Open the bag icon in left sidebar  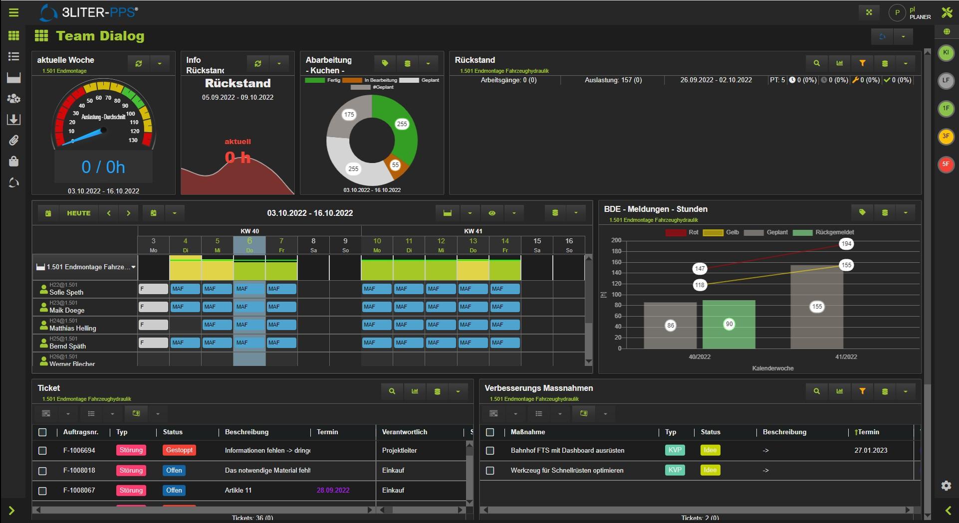pos(13,161)
